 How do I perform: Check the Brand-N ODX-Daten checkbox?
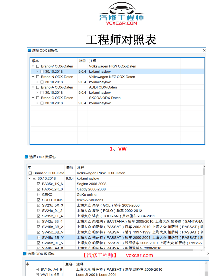pyautogui.click(x=37, y=77)
